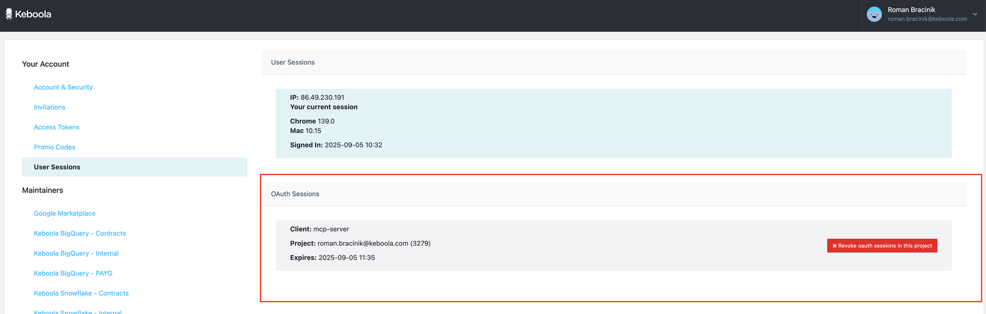Viewport: 986px width, 314px height.
Task: Open Access Tokens page
Action: [57, 127]
